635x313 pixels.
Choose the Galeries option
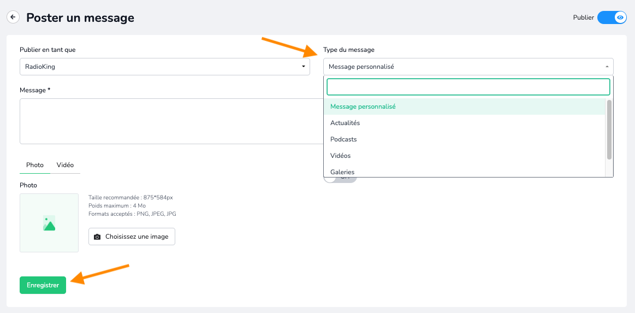coord(464,171)
